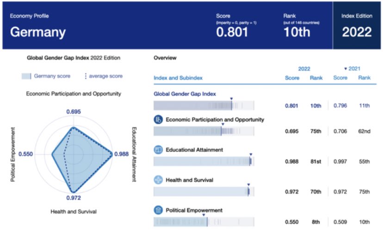Click the Economic Participation and Opportunity subindex title
This screenshot has width=383, height=237.
click(215, 120)
